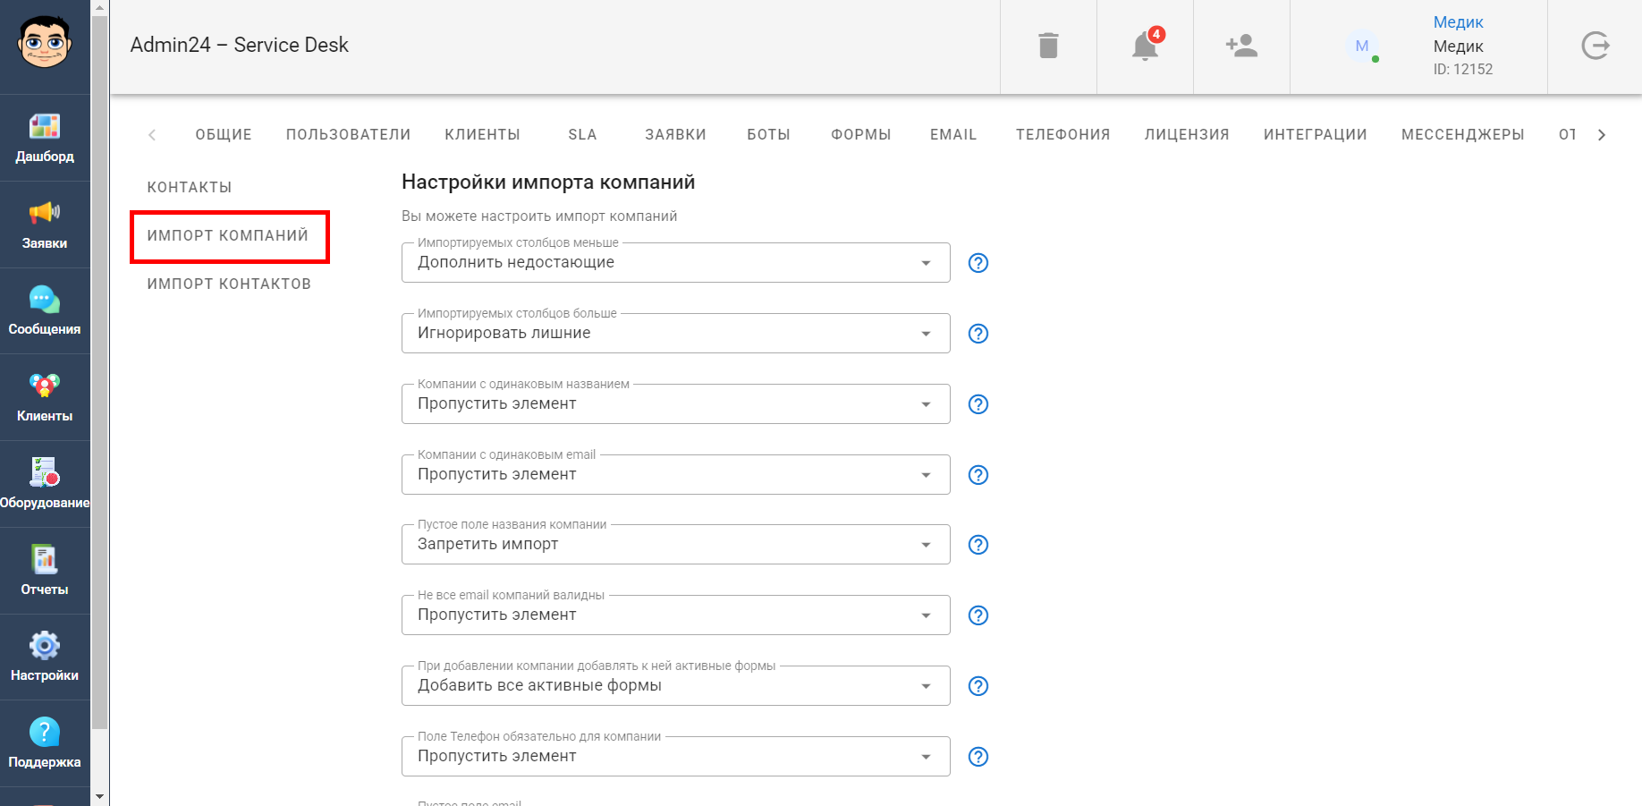This screenshot has width=1642, height=806.
Task: Show help for Поле Телефон обязательно
Action: click(978, 757)
